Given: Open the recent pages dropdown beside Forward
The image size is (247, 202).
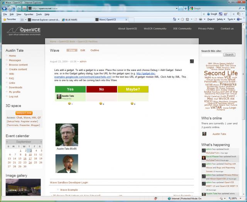Looking at the screenshot, I should (14, 8).
